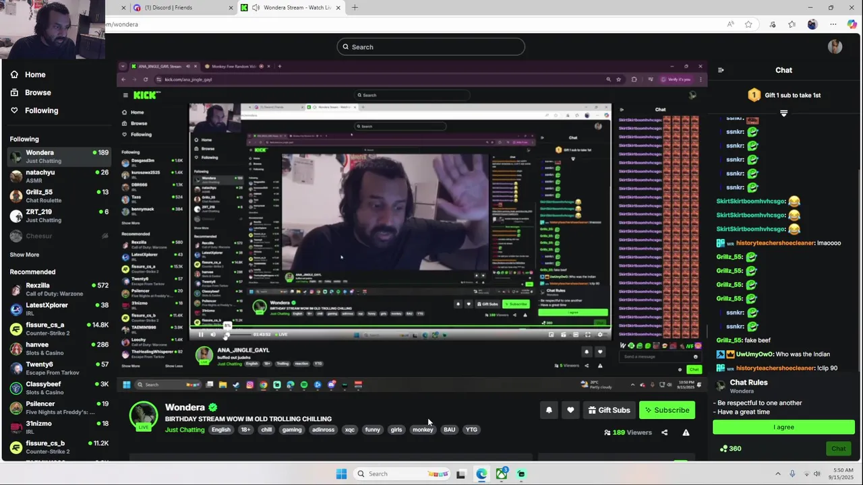Image resolution: width=863 pixels, height=485 pixels.
Task: Open the Edge profile icon
Action: [812, 24]
